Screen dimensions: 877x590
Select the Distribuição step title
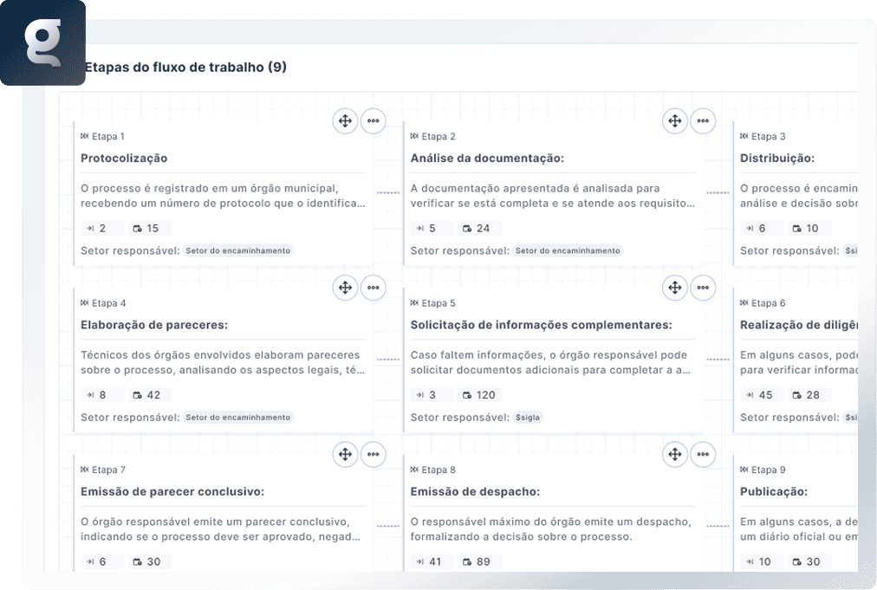[776, 159]
